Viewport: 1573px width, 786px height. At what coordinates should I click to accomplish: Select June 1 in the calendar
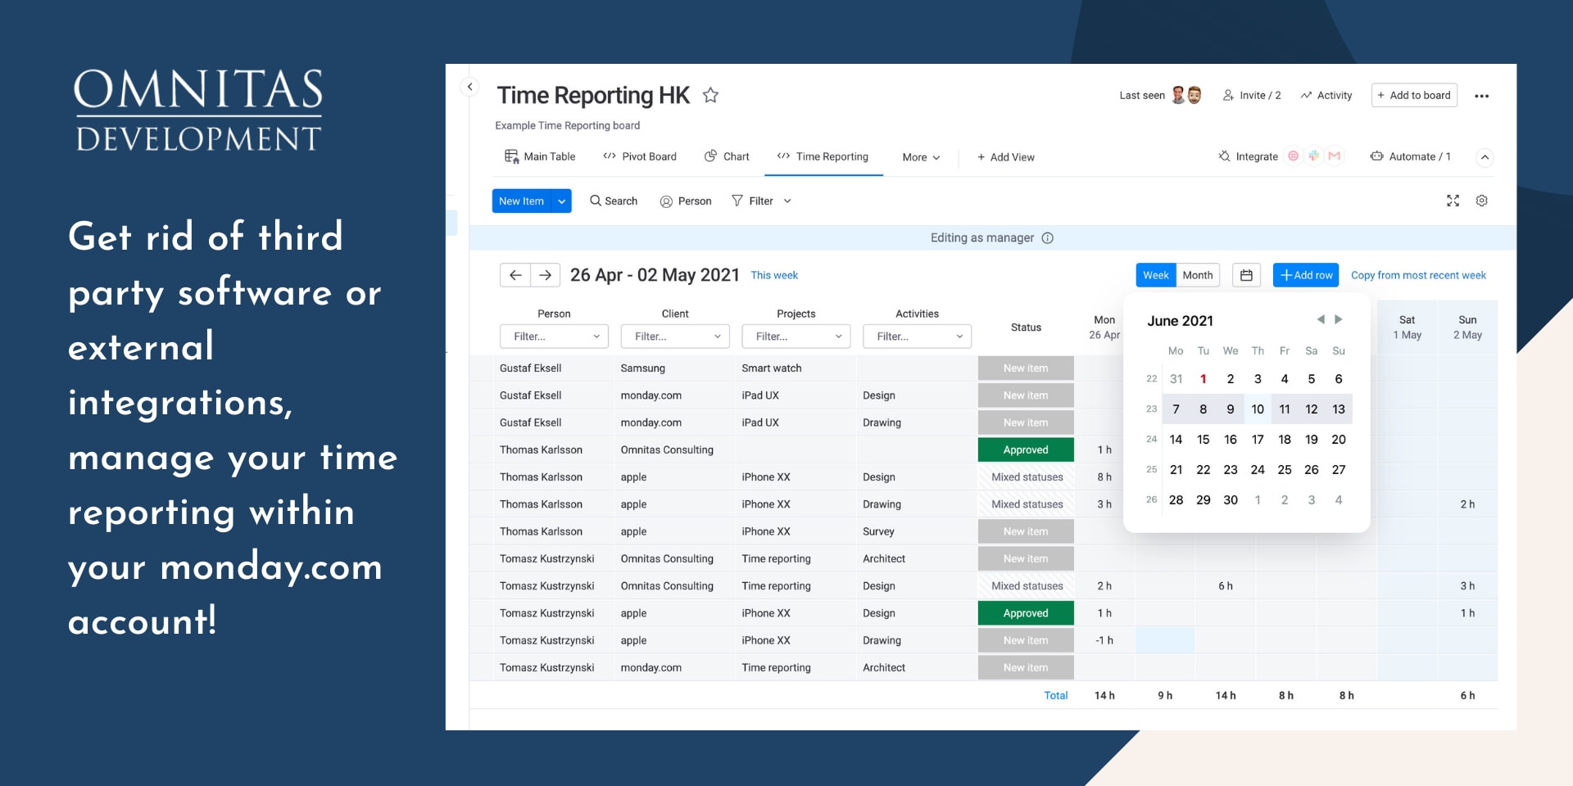coord(1203,379)
